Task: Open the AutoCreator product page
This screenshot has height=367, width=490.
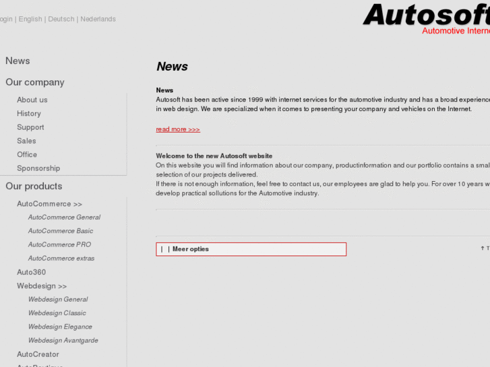Action: click(x=38, y=354)
